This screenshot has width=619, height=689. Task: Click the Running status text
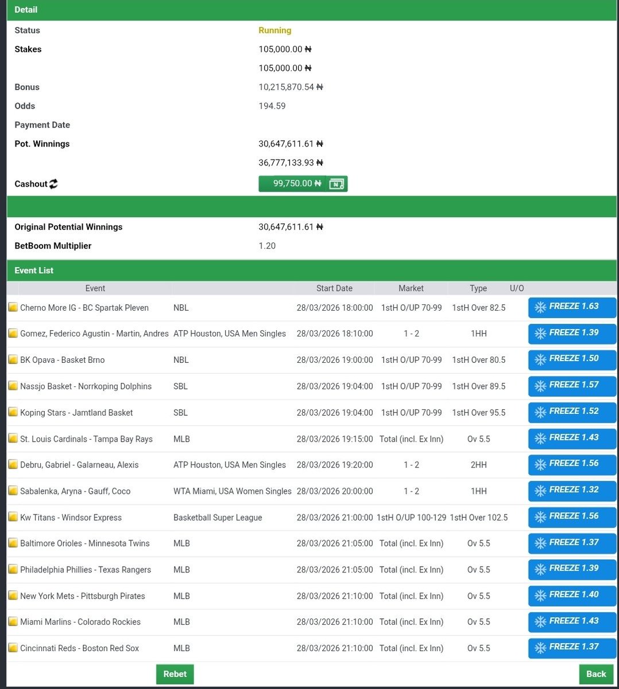coord(275,30)
